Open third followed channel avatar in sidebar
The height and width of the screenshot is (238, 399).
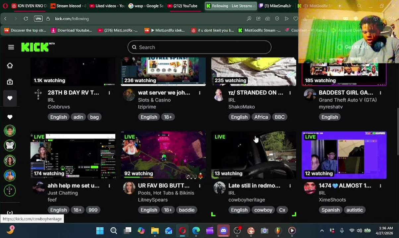tap(10, 161)
